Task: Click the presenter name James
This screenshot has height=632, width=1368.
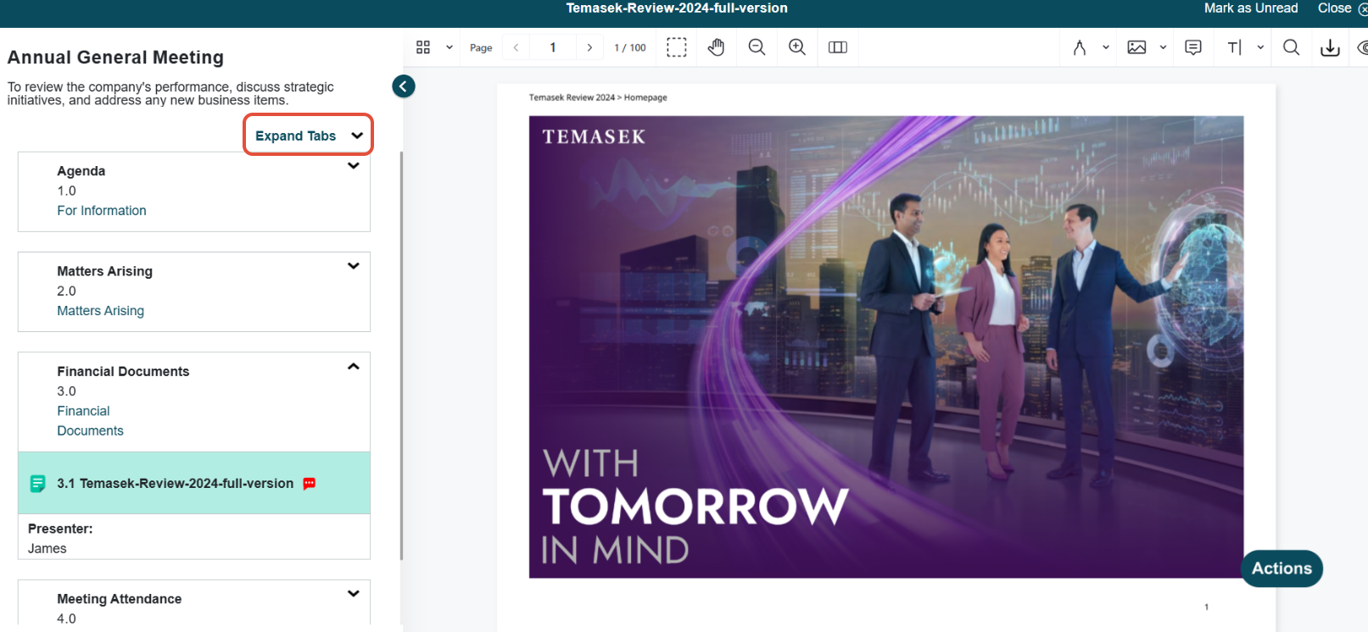Action: tap(47, 549)
